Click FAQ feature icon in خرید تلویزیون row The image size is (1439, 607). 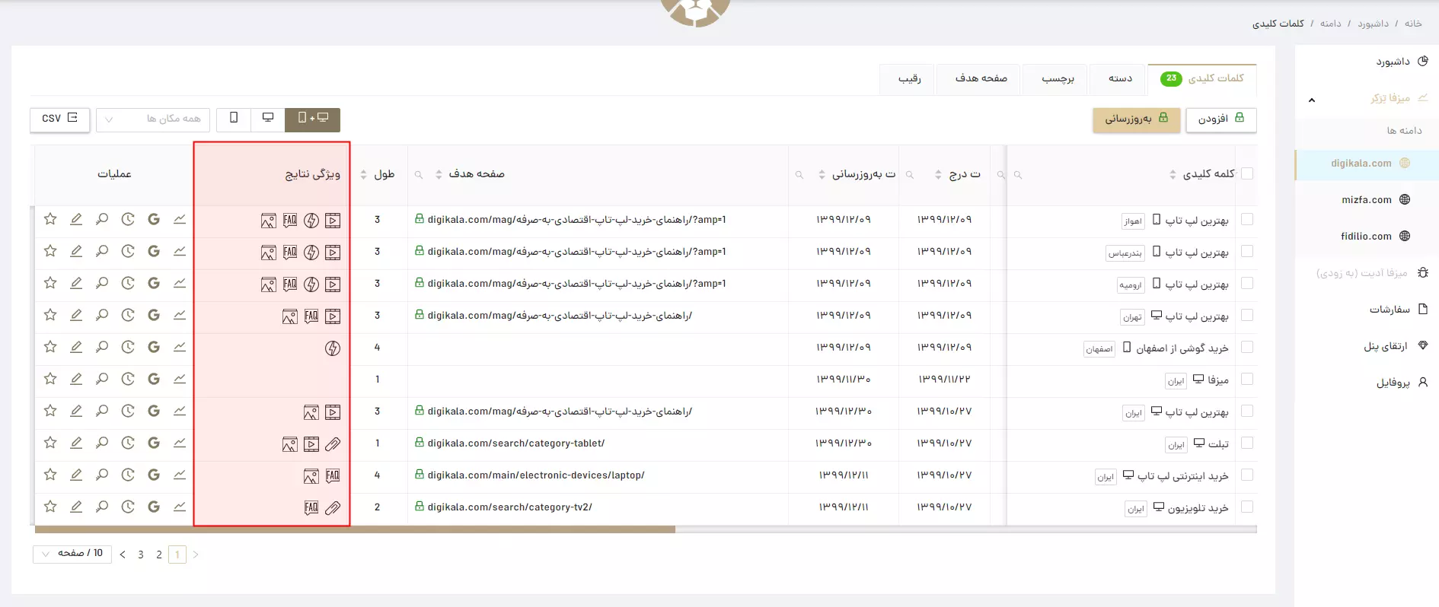[311, 507]
